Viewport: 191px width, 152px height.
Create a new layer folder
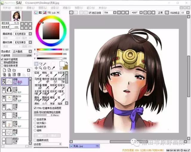pyautogui.click(x=14, y=70)
